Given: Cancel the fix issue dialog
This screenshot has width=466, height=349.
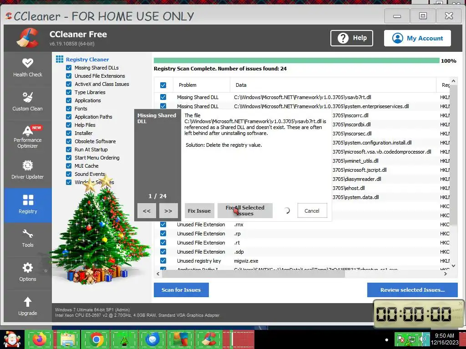Looking at the screenshot, I should (x=312, y=211).
